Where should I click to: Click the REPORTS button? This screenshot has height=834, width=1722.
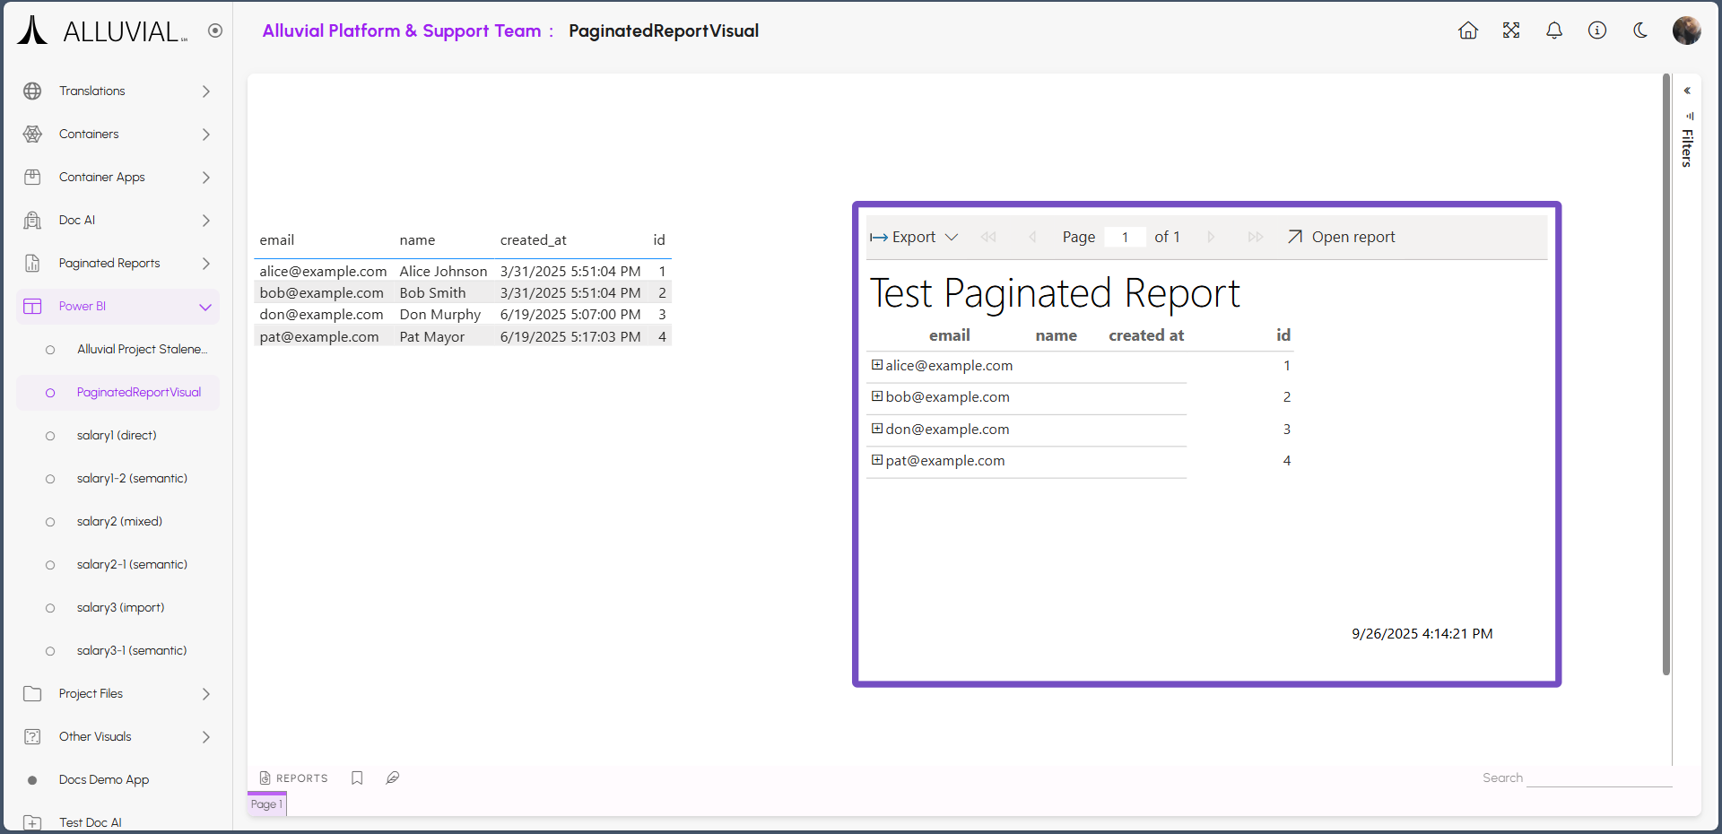tap(293, 778)
